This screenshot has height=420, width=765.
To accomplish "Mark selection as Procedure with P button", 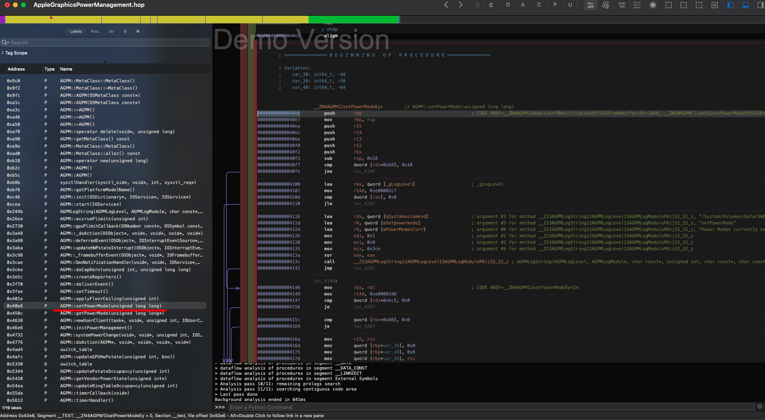I will point(555,5).
